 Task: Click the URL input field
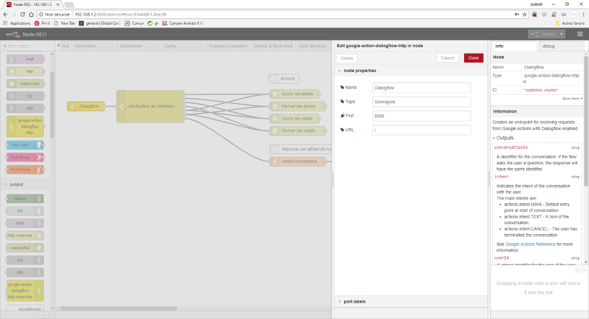click(x=421, y=130)
